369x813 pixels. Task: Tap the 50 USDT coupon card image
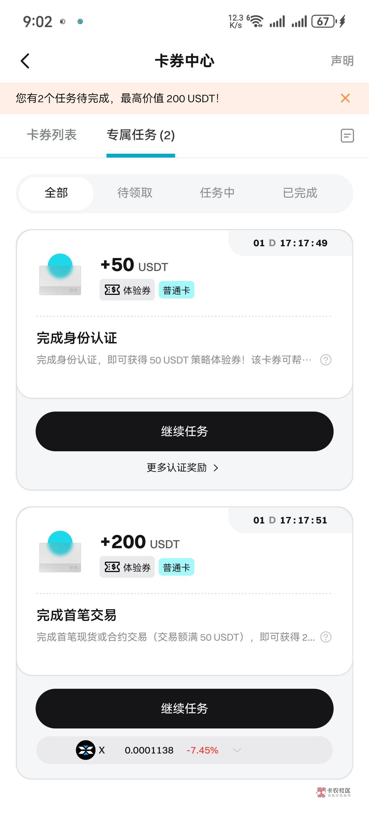point(60,275)
